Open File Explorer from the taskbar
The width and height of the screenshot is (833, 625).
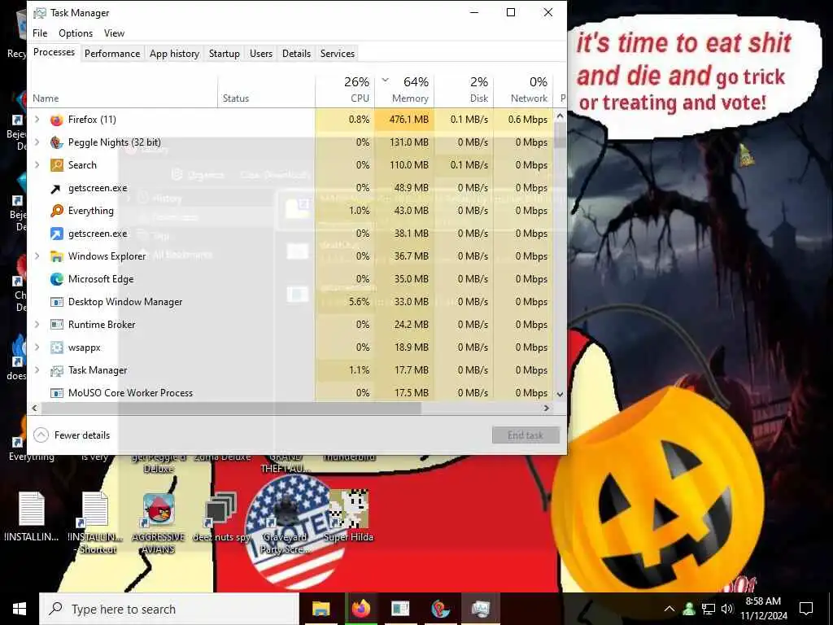321,609
